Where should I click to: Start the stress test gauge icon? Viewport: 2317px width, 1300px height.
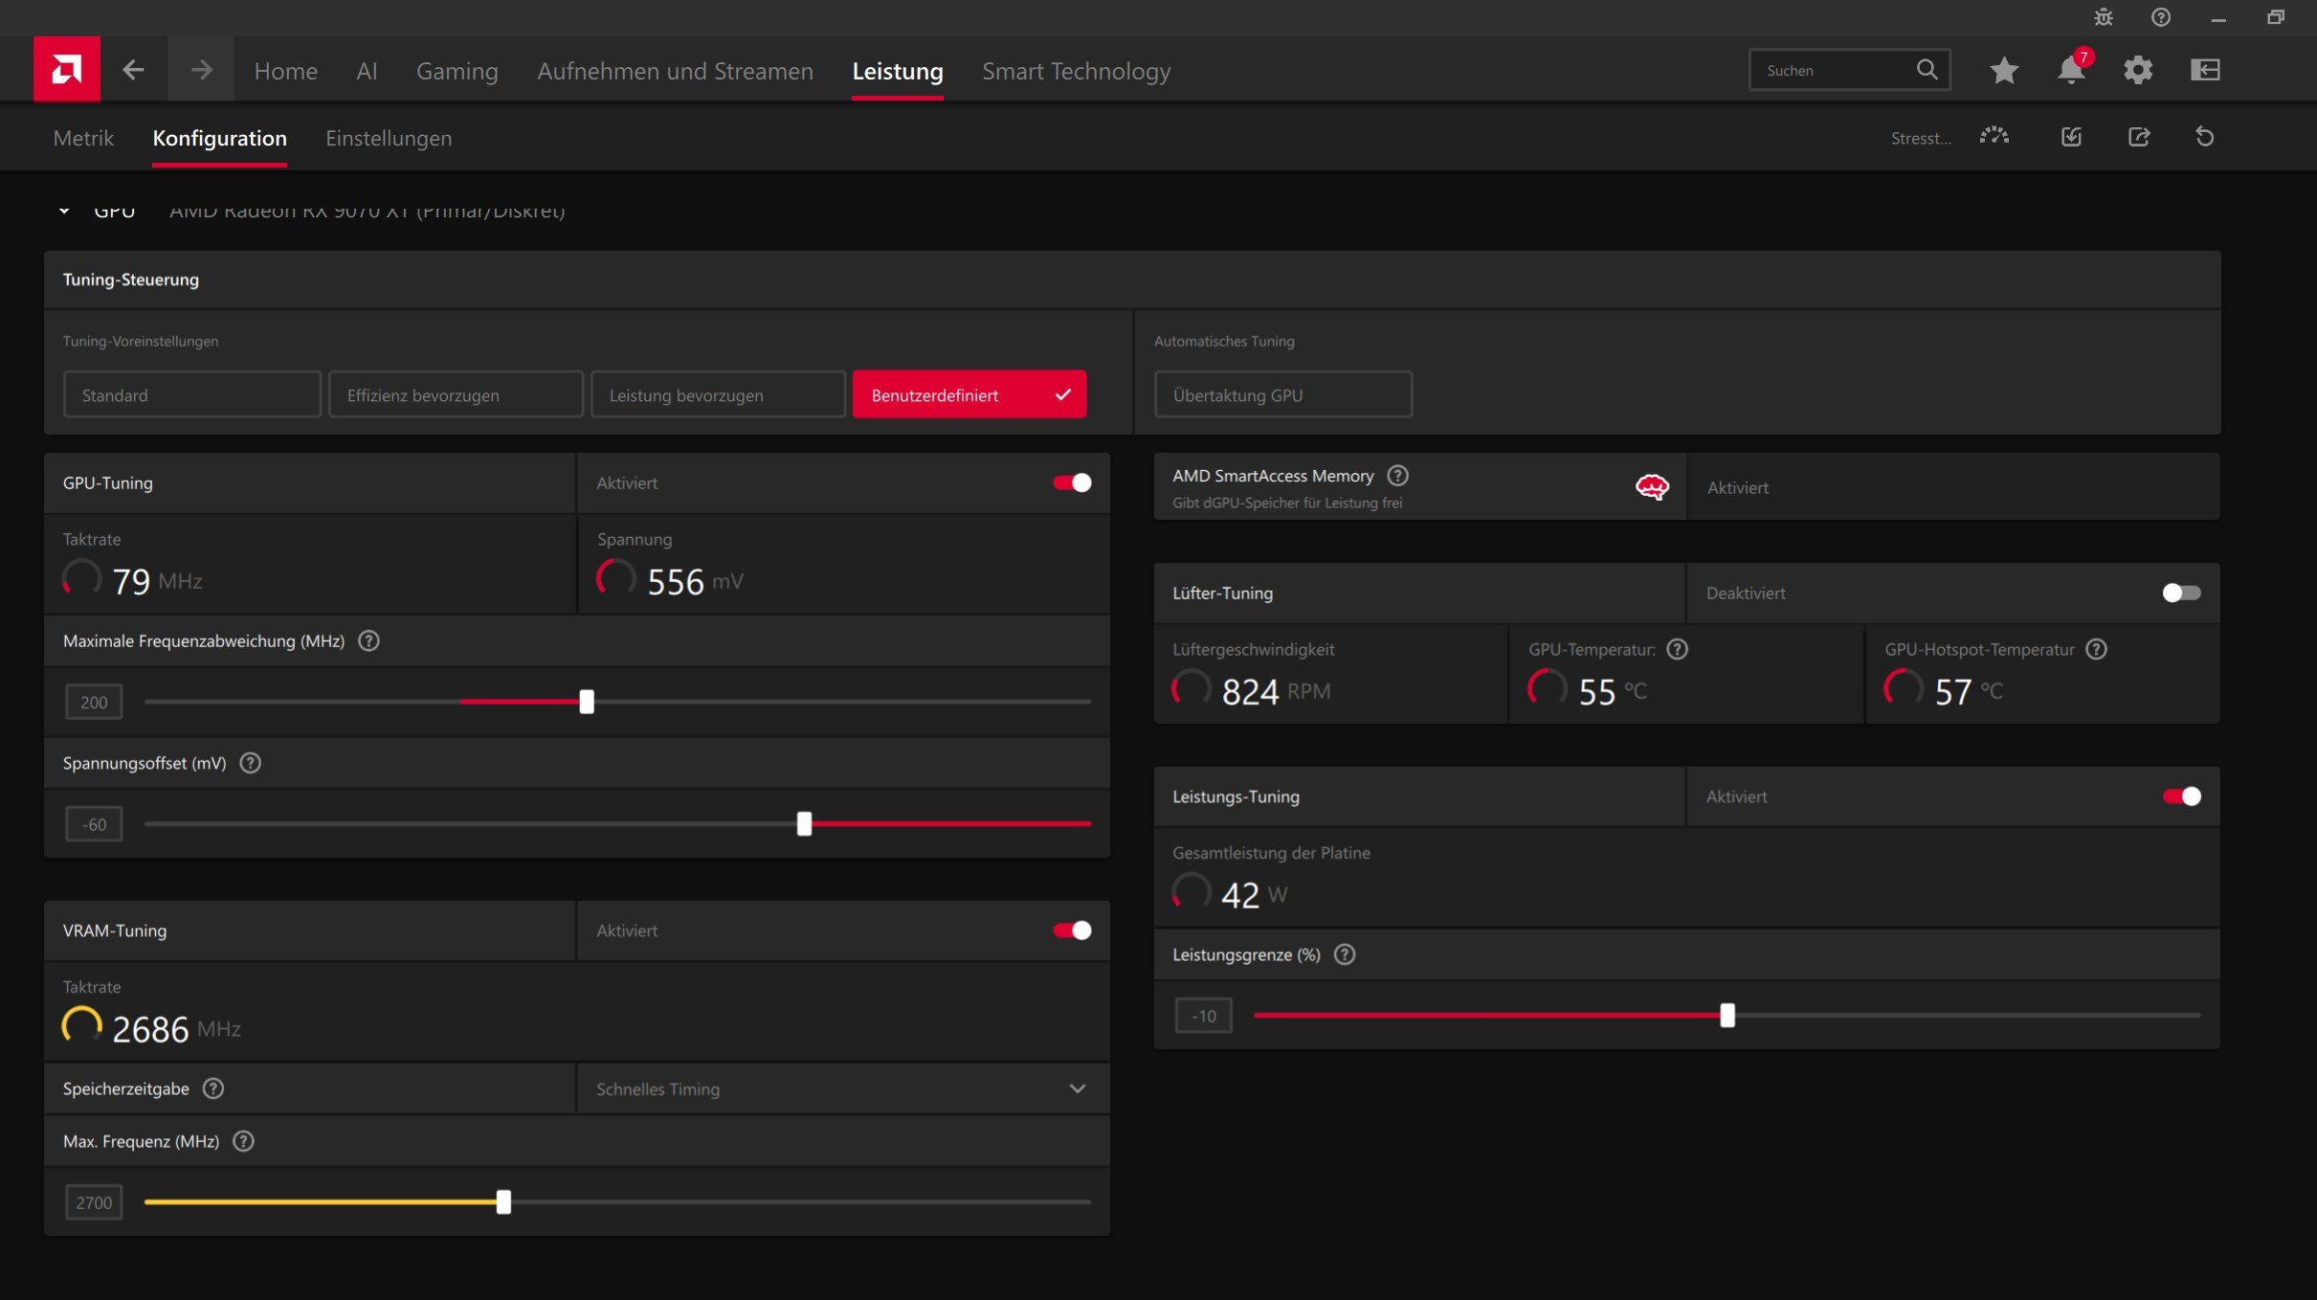click(x=1994, y=137)
